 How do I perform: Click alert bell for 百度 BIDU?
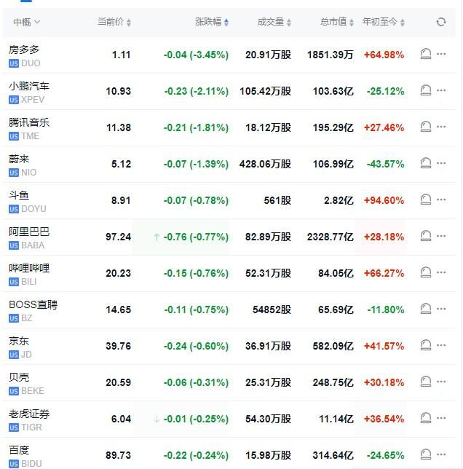[x=426, y=454]
